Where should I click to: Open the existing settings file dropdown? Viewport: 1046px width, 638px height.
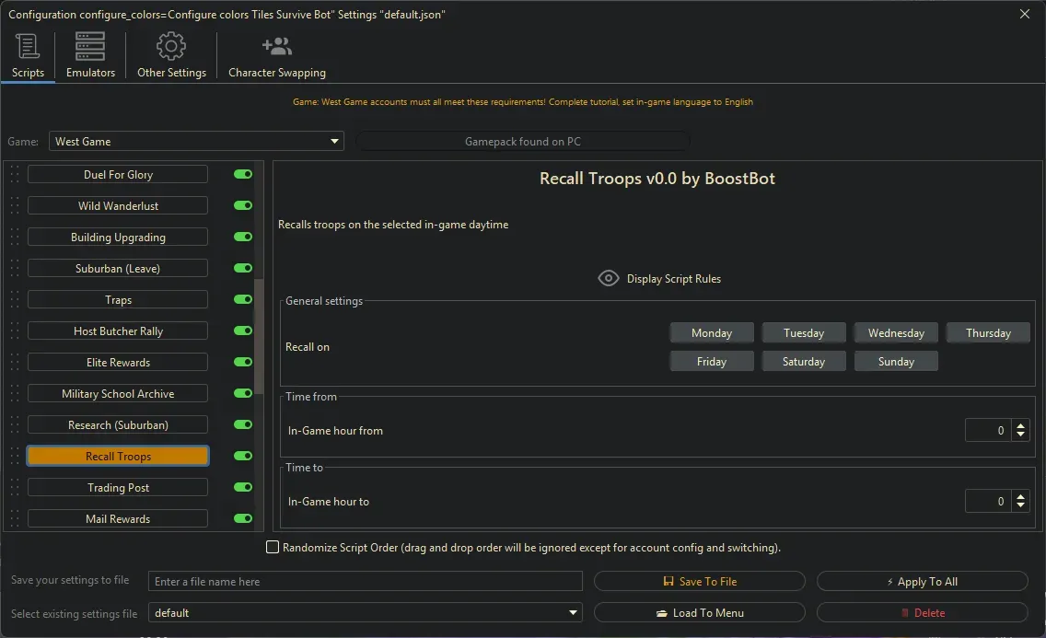coord(574,613)
